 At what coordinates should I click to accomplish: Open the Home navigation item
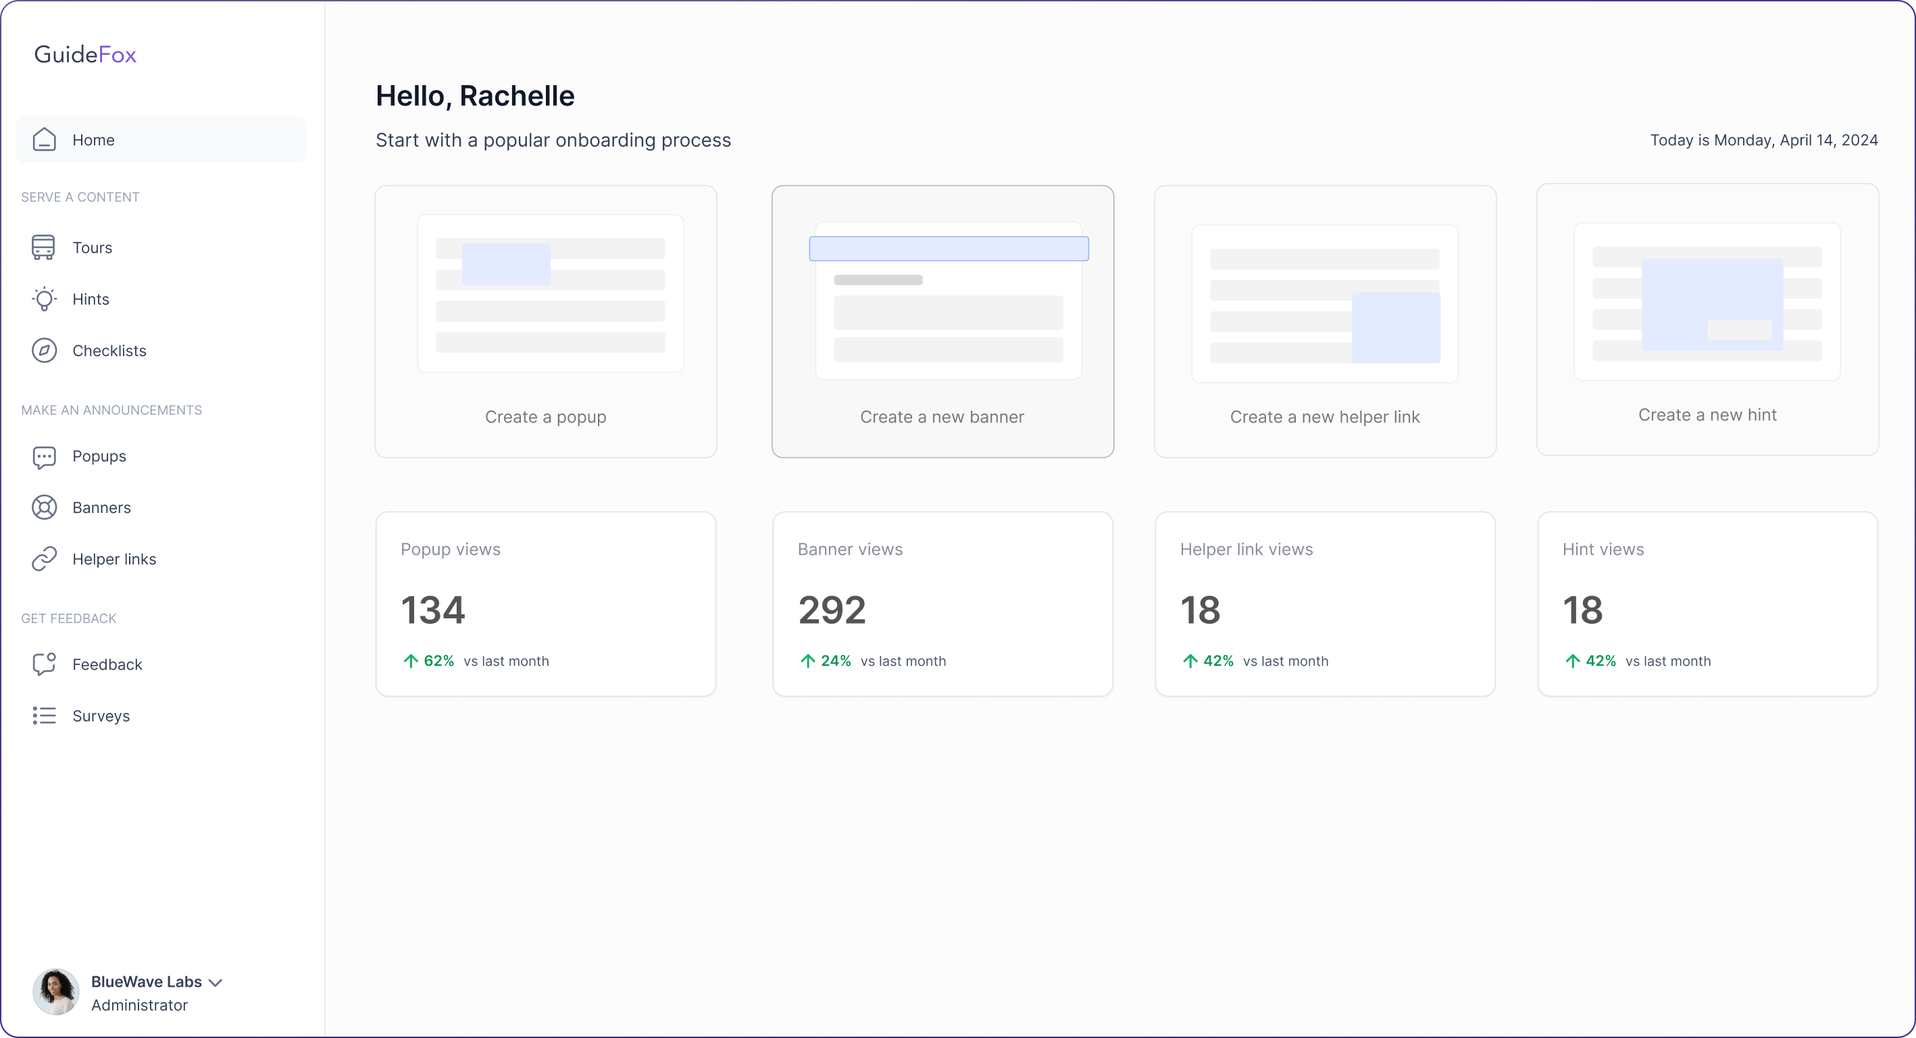click(x=93, y=139)
